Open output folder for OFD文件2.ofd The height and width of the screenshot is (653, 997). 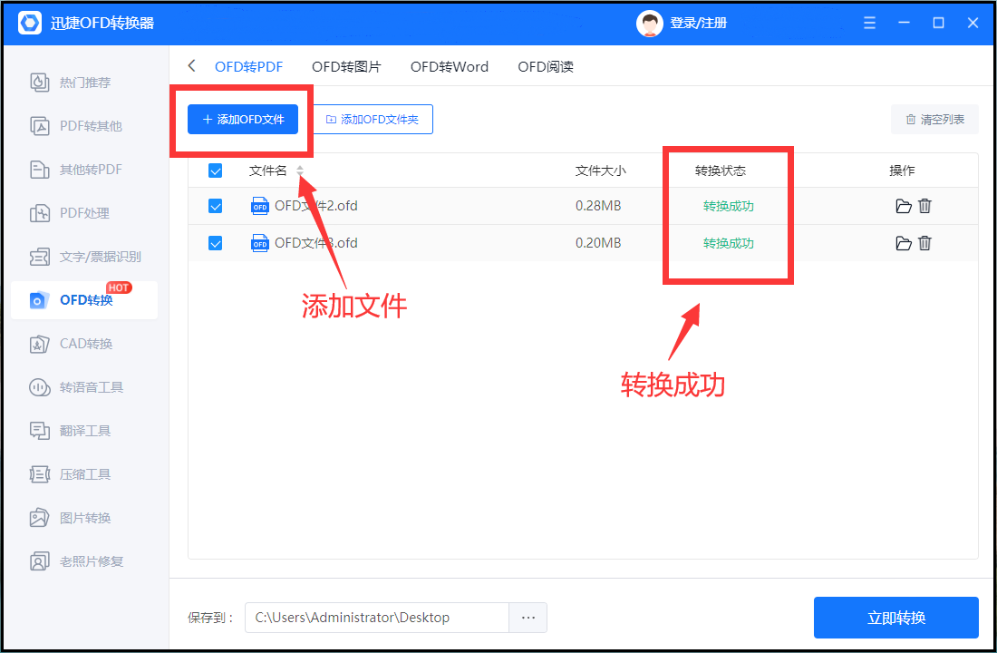(904, 206)
